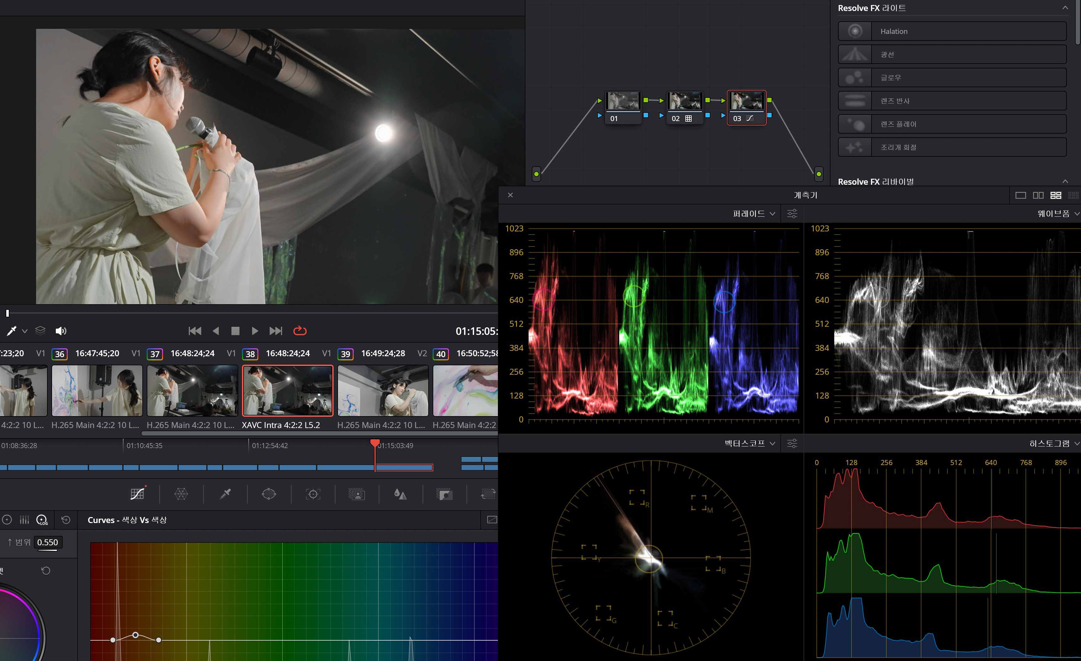Select the viewer qualifier picker tool
The height and width of the screenshot is (661, 1081).
(11, 331)
